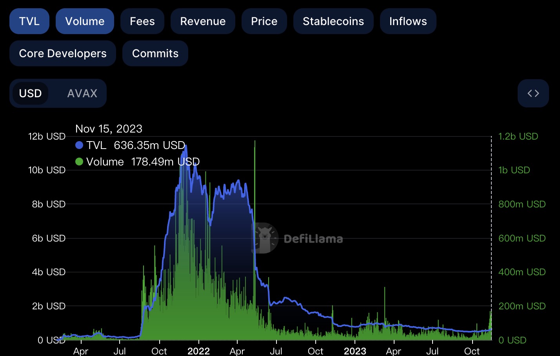This screenshot has width=560, height=356.
Task: Show Core Developers on chart
Action: (x=63, y=53)
